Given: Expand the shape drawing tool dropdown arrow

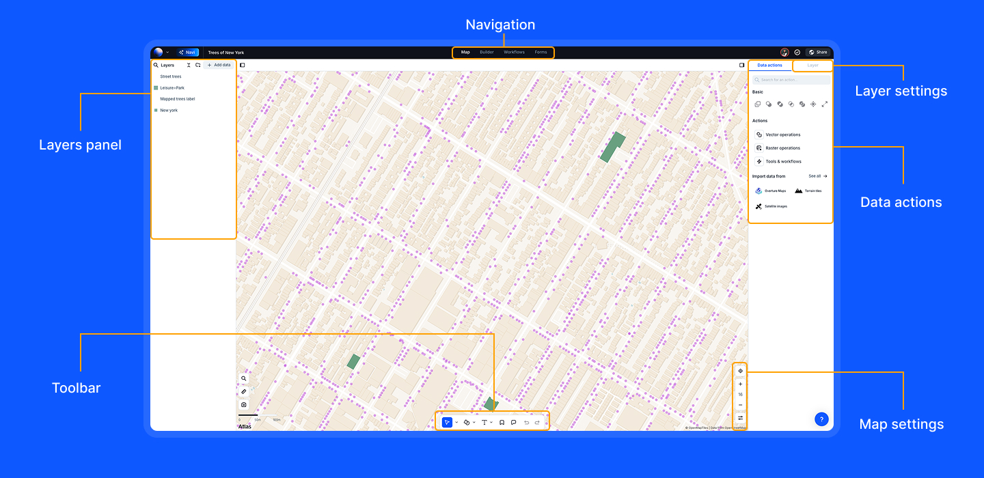Looking at the screenshot, I should click(474, 423).
